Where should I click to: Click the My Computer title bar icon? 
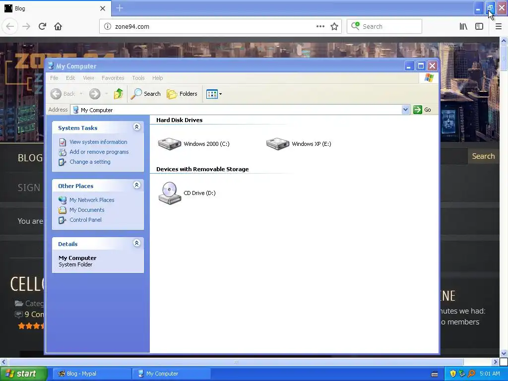tap(51, 66)
